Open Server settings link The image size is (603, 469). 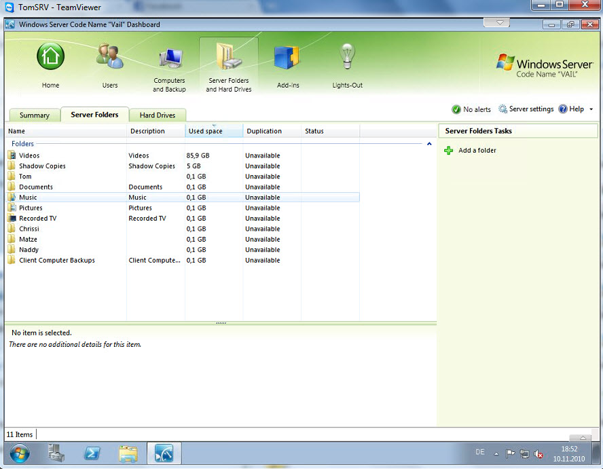pos(531,109)
